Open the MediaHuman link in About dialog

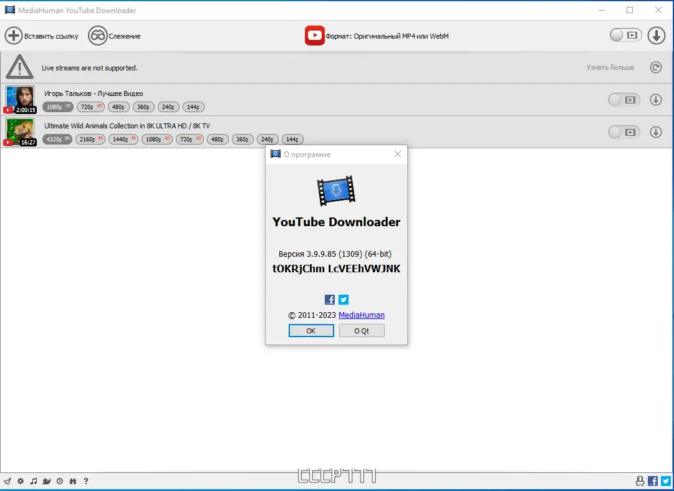(362, 315)
